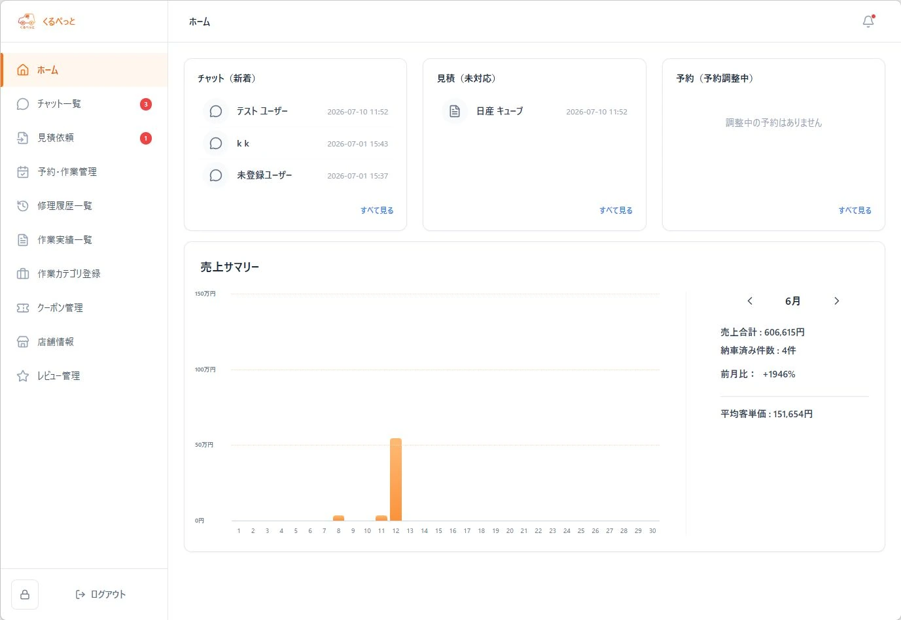Click the クーポン管理 ticket icon
The width and height of the screenshot is (901, 620).
[x=23, y=308]
